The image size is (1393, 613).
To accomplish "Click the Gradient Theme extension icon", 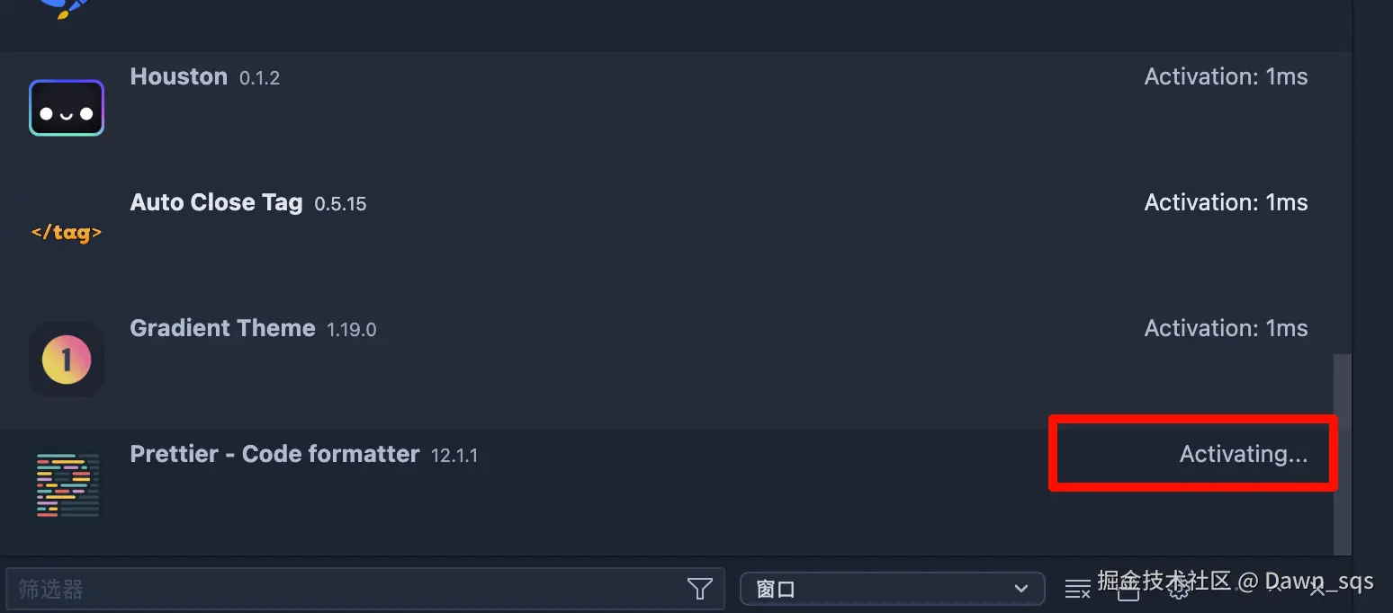I will [x=67, y=360].
